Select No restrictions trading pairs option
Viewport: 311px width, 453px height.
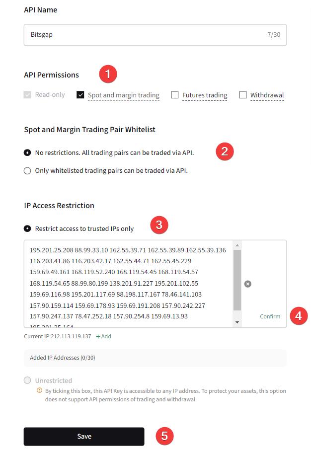click(x=27, y=152)
